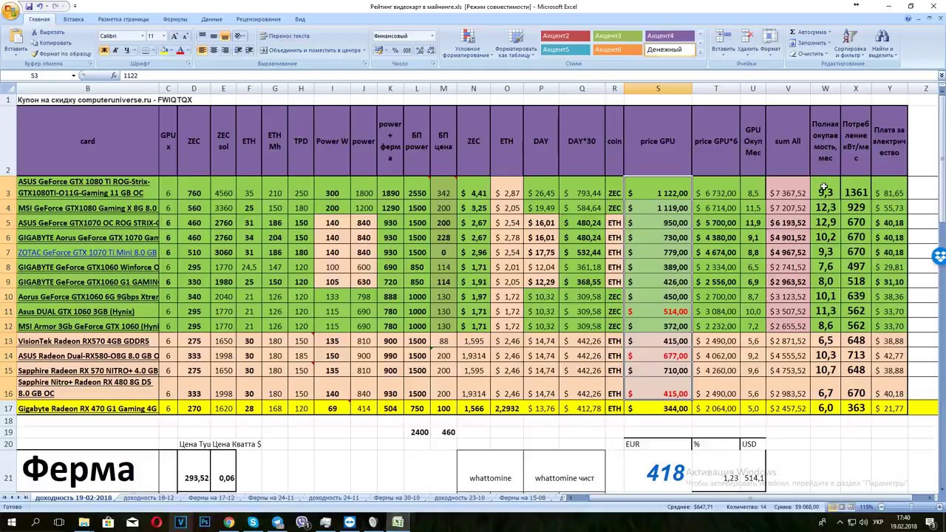Image resolution: width=946 pixels, height=532 pixels.
Task: Click the decrease indent icon
Action: (x=239, y=50)
